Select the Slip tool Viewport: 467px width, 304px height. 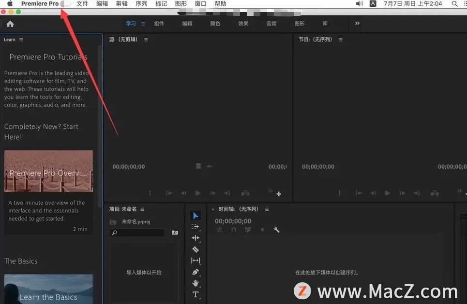(196, 261)
